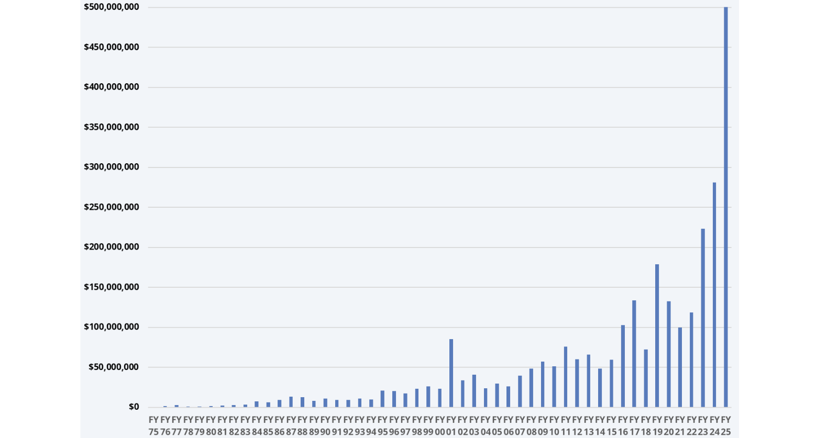Click the $0 axis label
This screenshot has width=838, height=438.
click(x=134, y=407)
